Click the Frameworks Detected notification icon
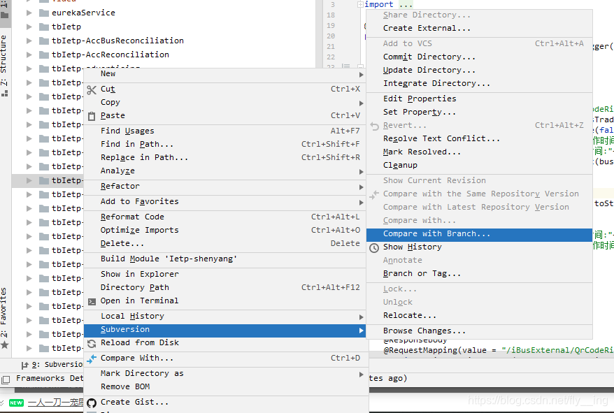614x413 pixels. point(6,379)
